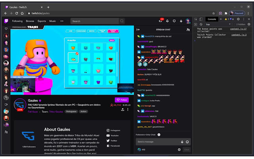The image size is (254, 159).
Task: Click the Follow button
Action: coord(122,100)
